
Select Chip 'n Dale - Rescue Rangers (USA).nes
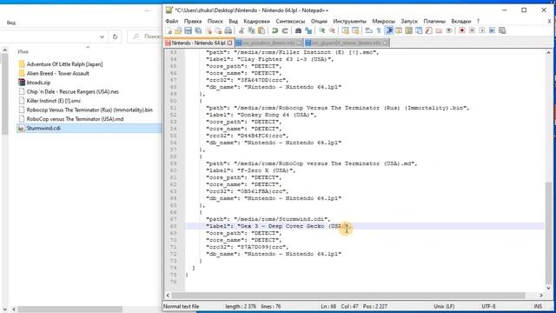(x=73, y=91)
